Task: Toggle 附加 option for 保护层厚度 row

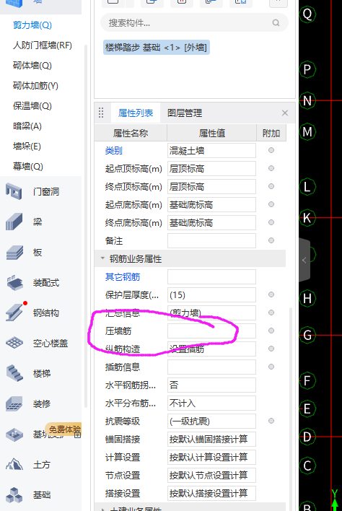Action: (x=271, y=294)
